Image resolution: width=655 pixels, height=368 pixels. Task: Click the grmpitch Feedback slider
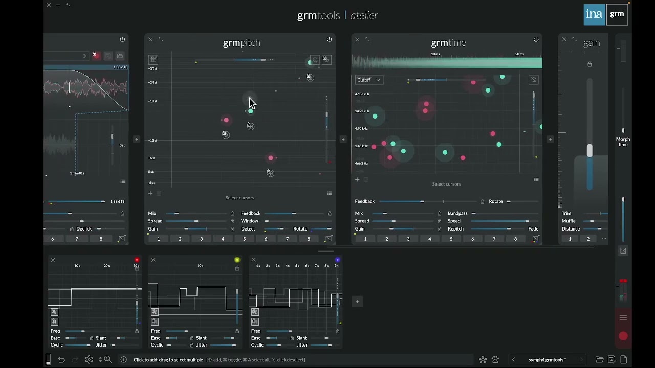(293, 213)
